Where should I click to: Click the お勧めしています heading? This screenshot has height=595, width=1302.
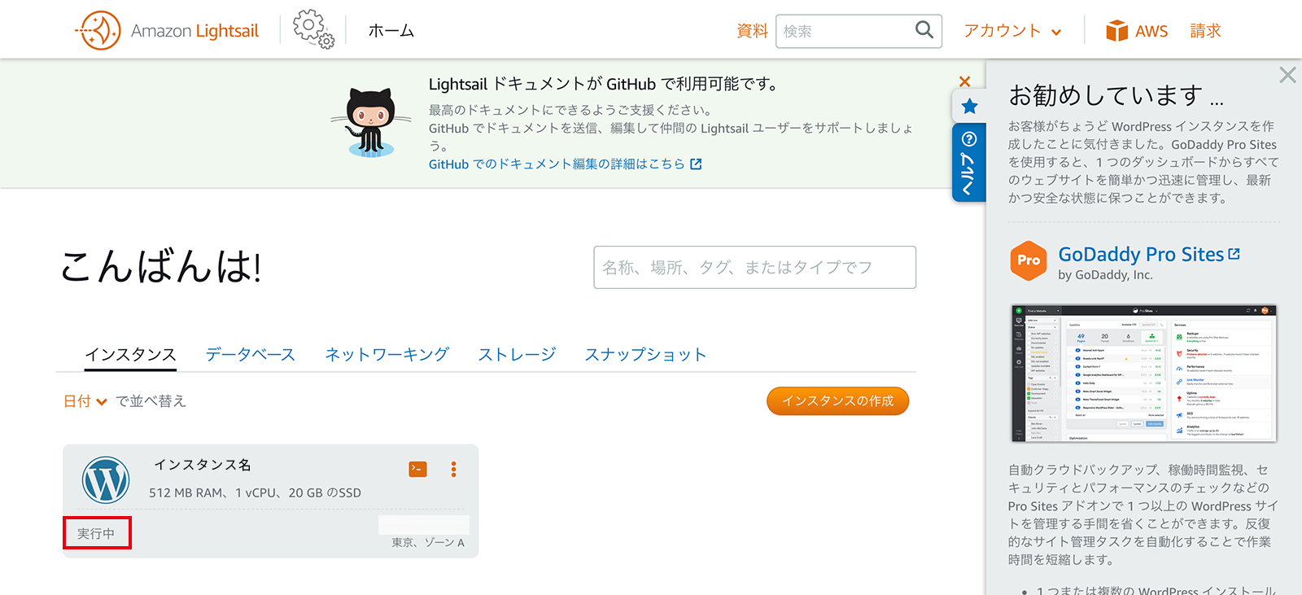(1116, 95)
